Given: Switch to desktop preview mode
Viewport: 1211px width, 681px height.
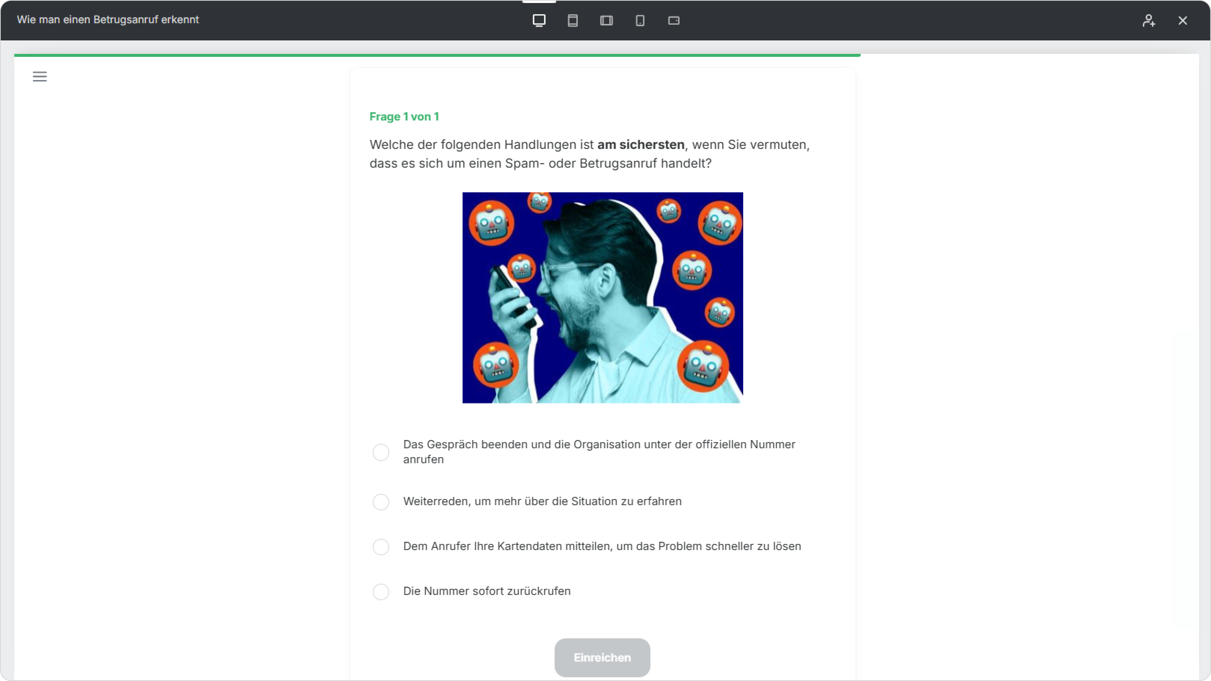Looking at the screenshot, I should 539,20.
